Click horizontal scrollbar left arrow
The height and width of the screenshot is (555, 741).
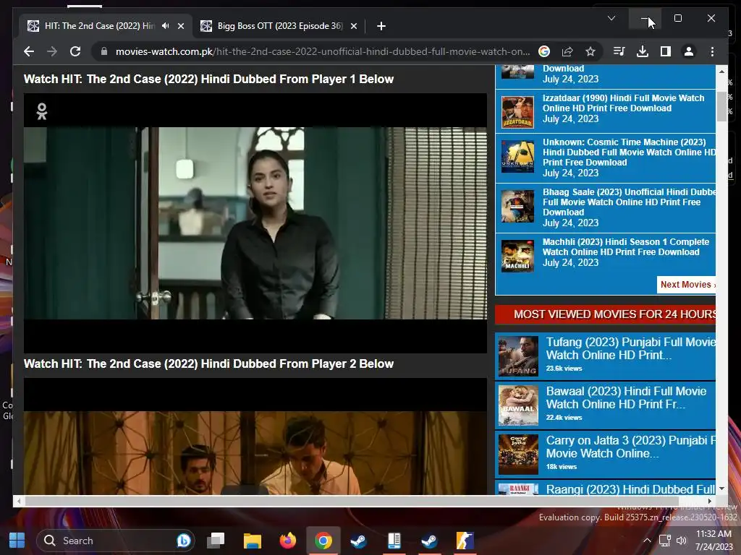click(x=18, y=502)
